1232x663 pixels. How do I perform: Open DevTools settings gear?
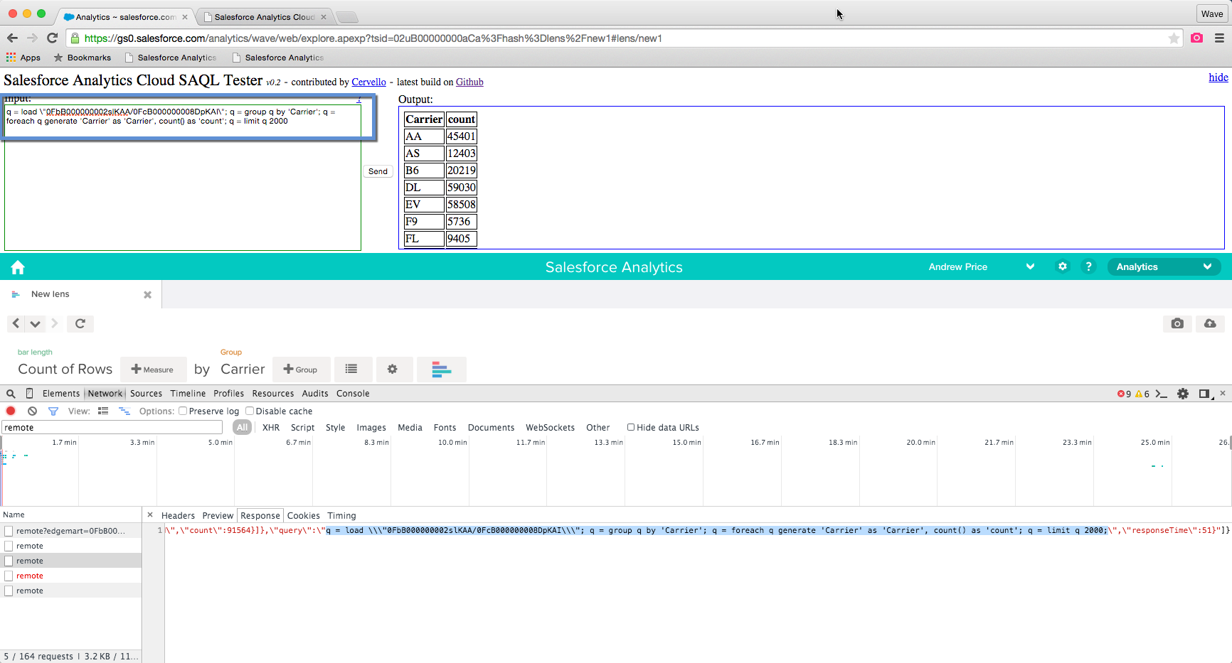pos(1183,394)
